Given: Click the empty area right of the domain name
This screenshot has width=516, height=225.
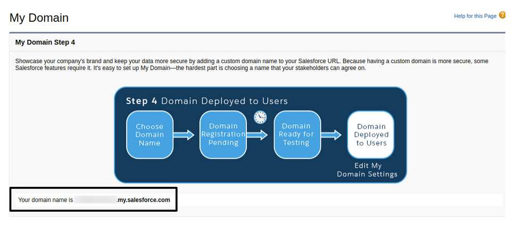Looking at the screenshot, I should click(340, 200).
